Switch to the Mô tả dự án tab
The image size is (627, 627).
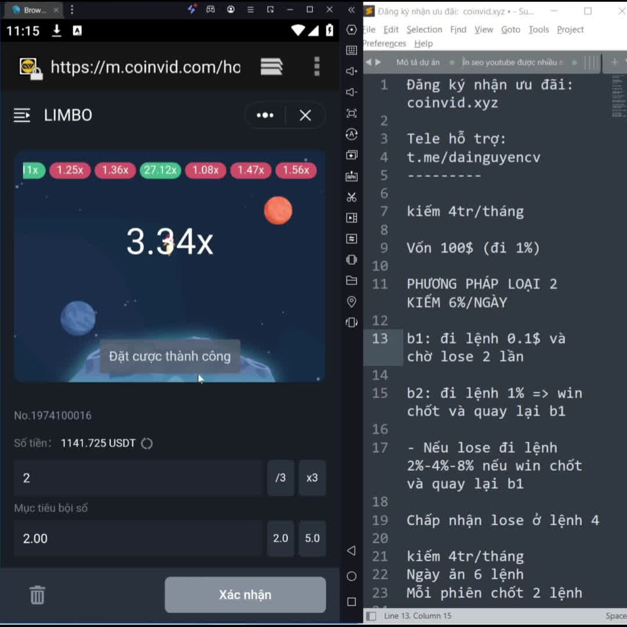417,62
